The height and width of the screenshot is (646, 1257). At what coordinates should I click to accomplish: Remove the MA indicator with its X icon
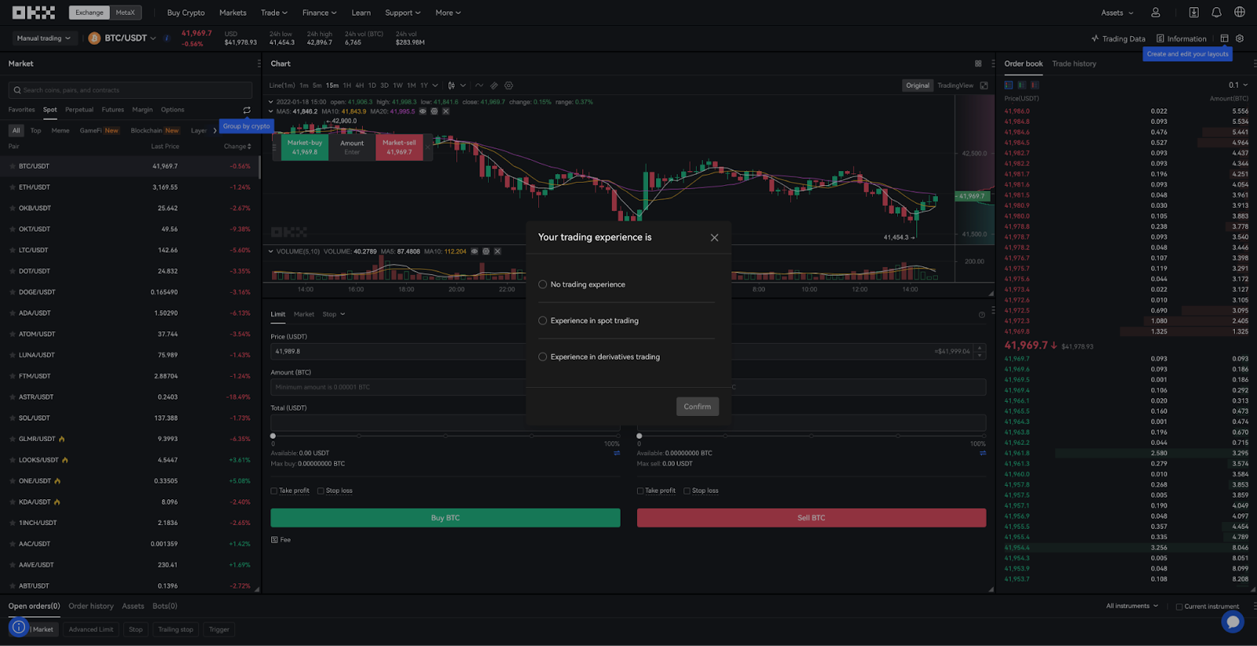tap(445, 111)
